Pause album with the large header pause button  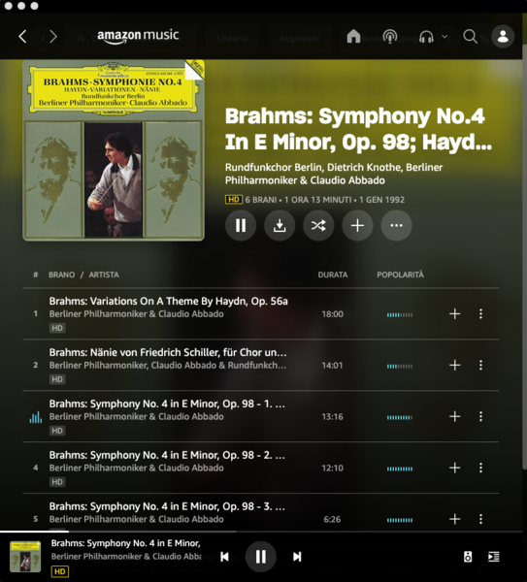point(241,225)
